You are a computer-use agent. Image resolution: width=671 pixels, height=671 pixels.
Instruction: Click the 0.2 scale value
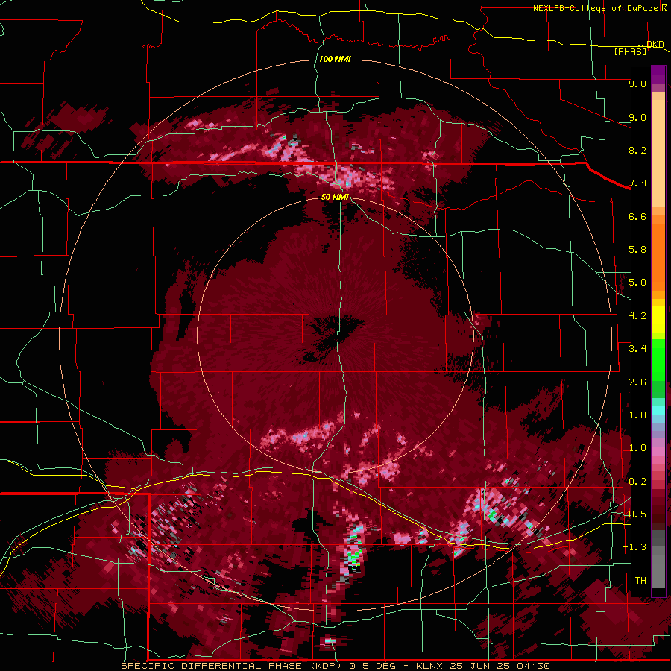click(x=637, y=482)
